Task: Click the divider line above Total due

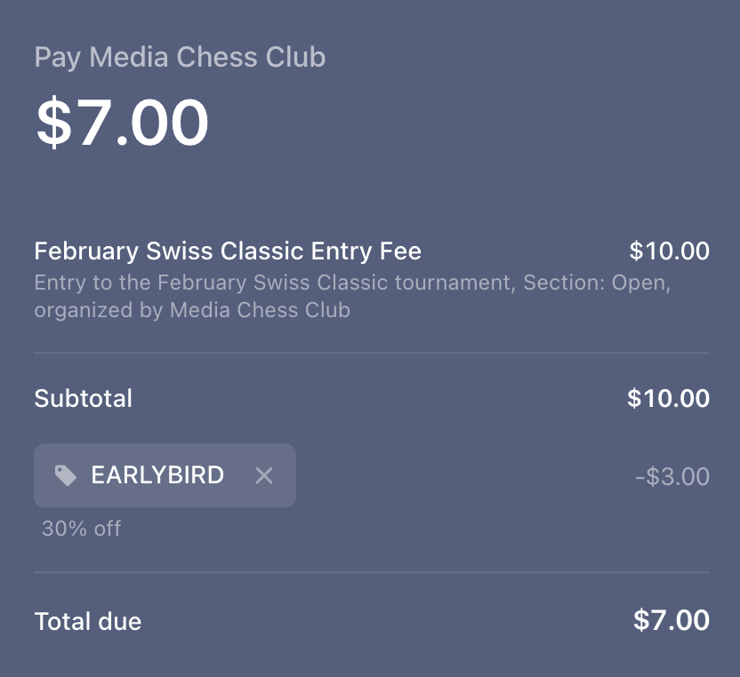Action: click(x=372, y=572)
